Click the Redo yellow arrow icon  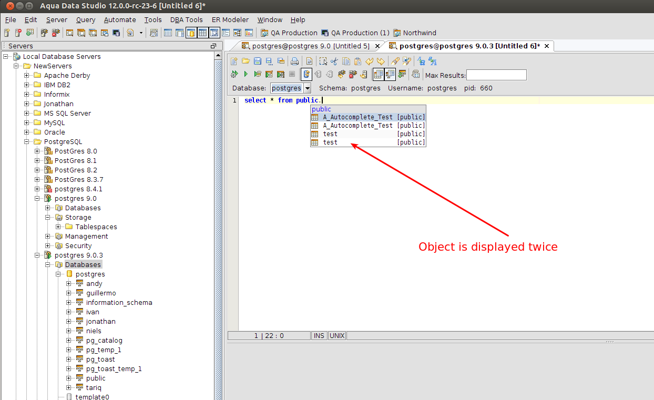pos(381,61)
